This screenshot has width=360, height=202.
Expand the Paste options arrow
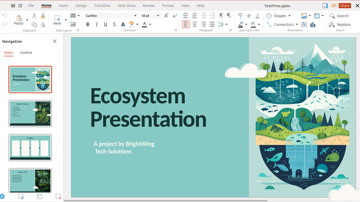click(x=27, y=20)
